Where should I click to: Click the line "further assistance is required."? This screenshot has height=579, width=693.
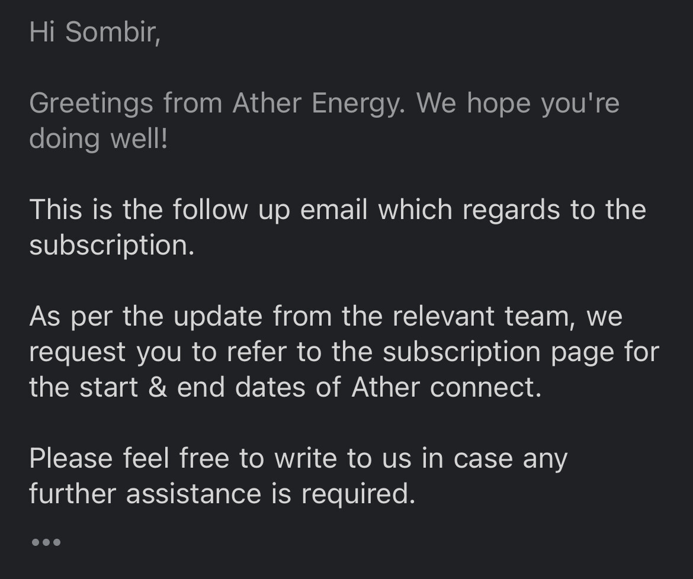(x=222, y=494)
